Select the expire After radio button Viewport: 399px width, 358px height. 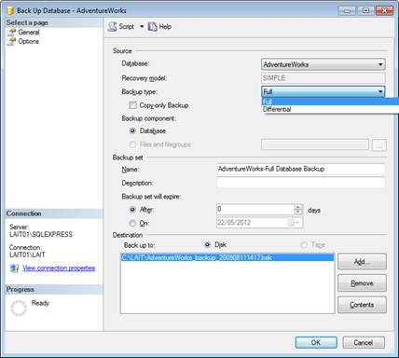point(132,210)
